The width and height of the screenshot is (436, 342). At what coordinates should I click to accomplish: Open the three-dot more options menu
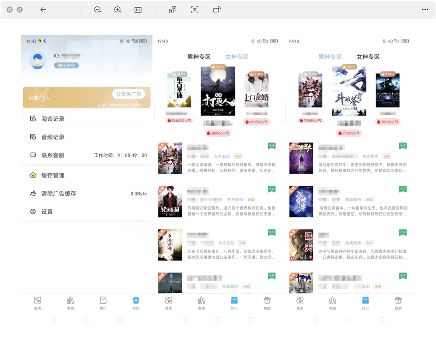coord(425,9)
